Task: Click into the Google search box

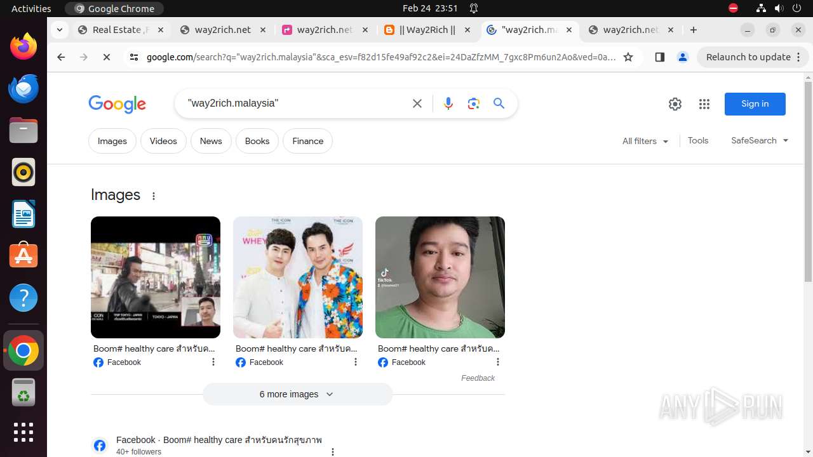Action: [x=295, y=103]
